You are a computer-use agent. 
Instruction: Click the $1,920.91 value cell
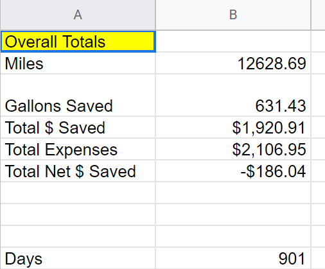pyautogui.click(x=233, y=127)
